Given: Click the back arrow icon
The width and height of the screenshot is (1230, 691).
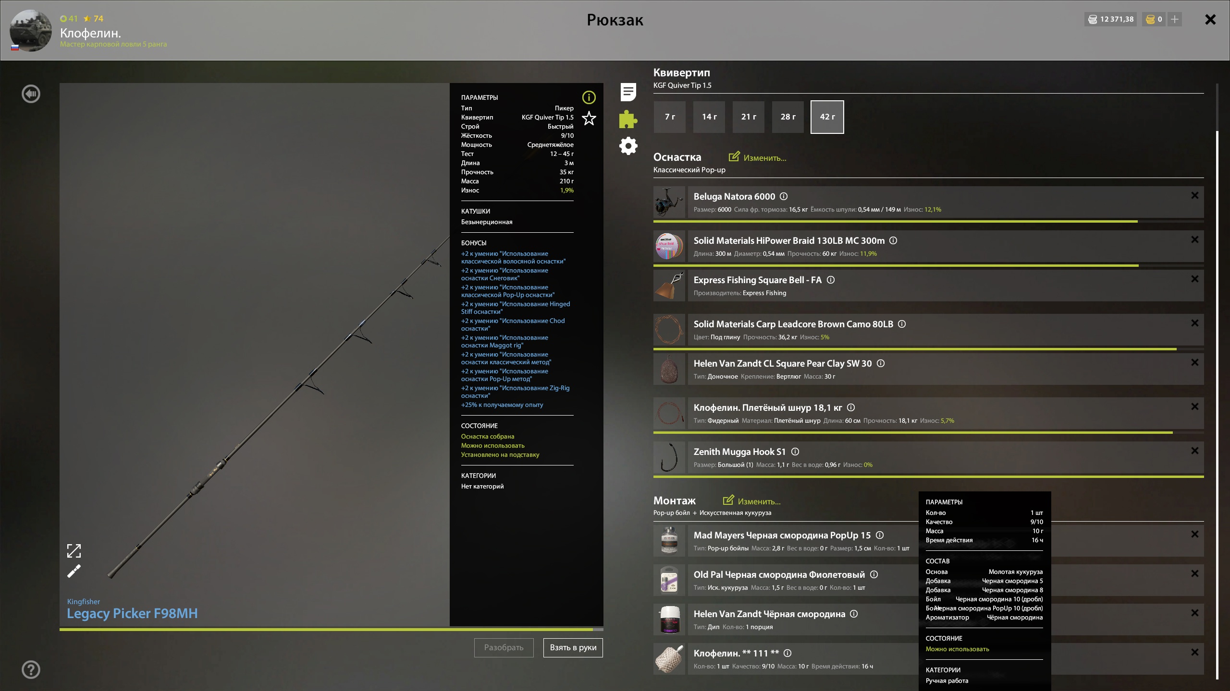Looking at the screenshot, I should point(31,94).
